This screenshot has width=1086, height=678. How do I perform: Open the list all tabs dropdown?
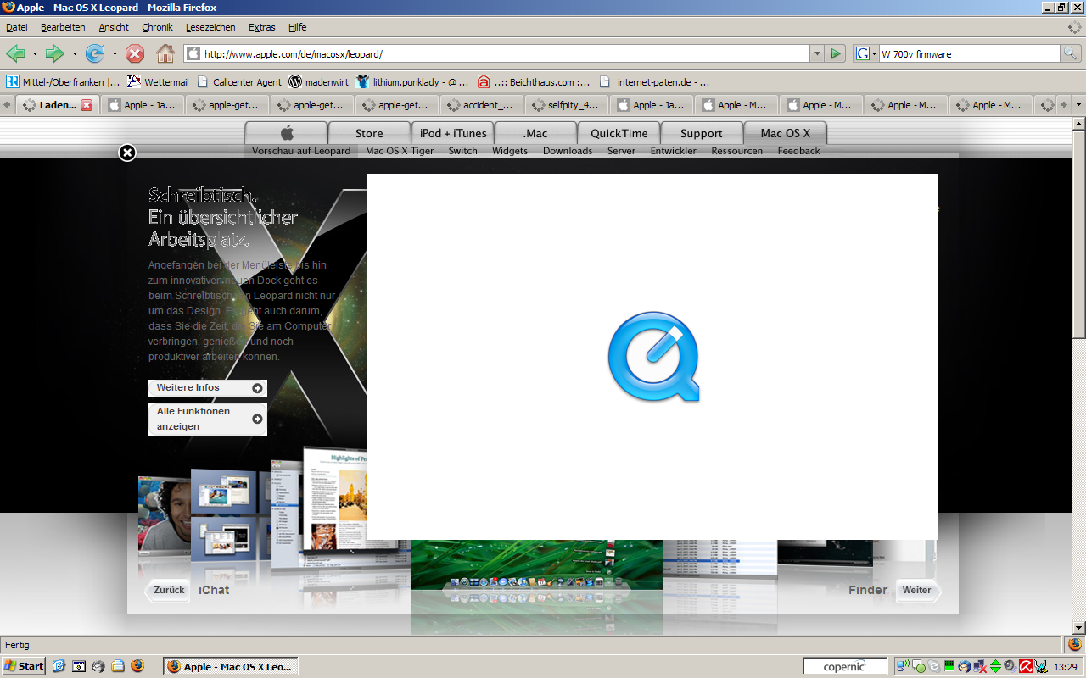point(1078,105)
